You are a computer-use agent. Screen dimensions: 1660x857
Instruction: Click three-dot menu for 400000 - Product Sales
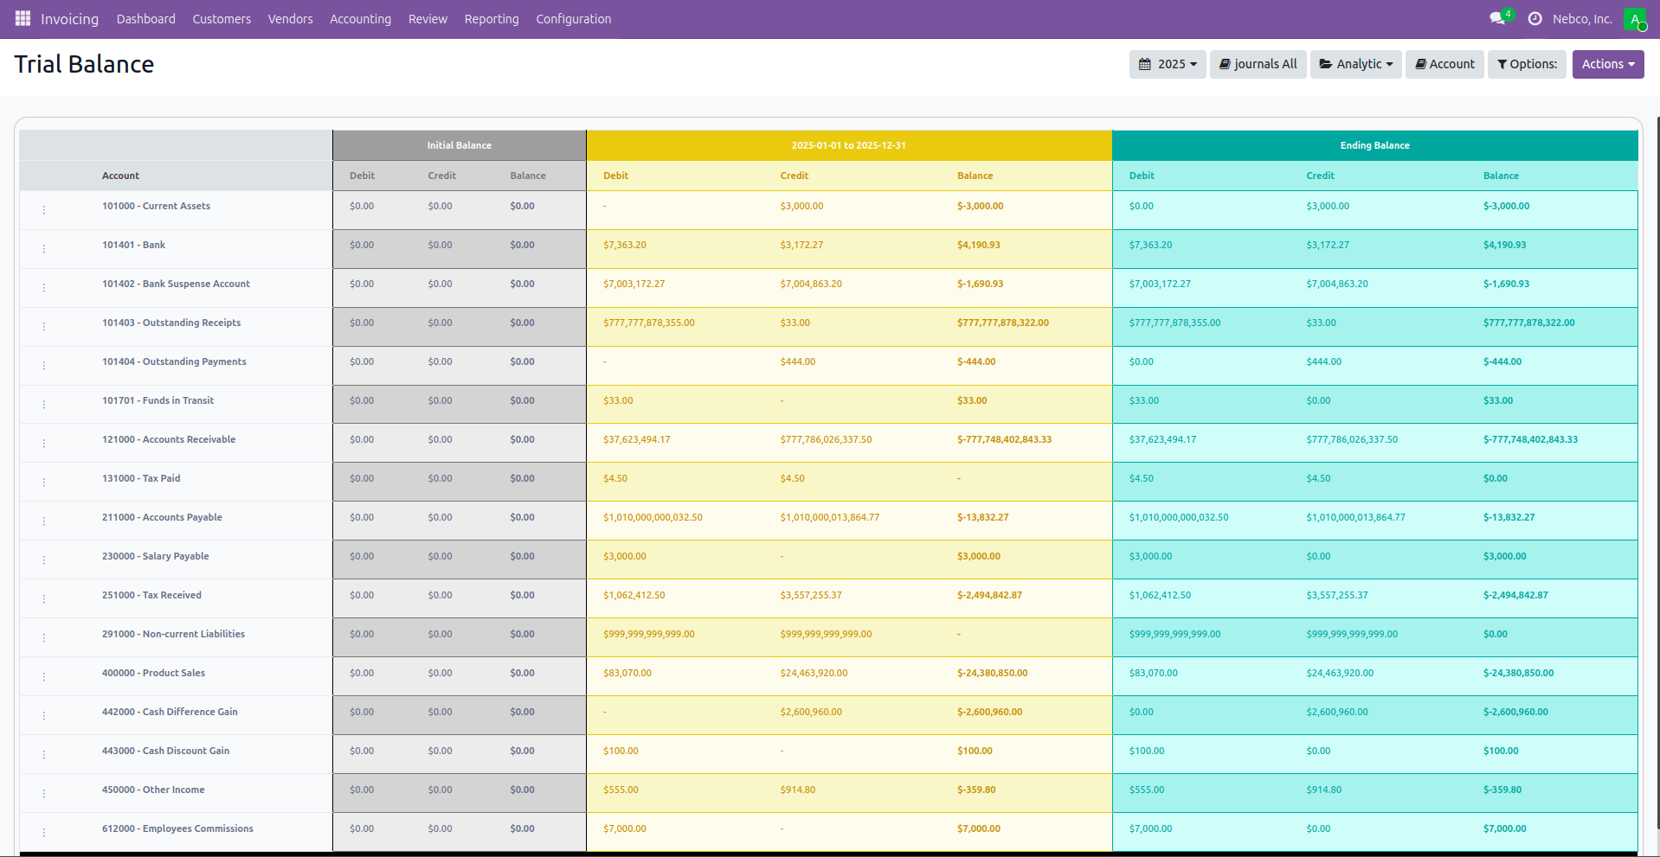tap(44, 677)
